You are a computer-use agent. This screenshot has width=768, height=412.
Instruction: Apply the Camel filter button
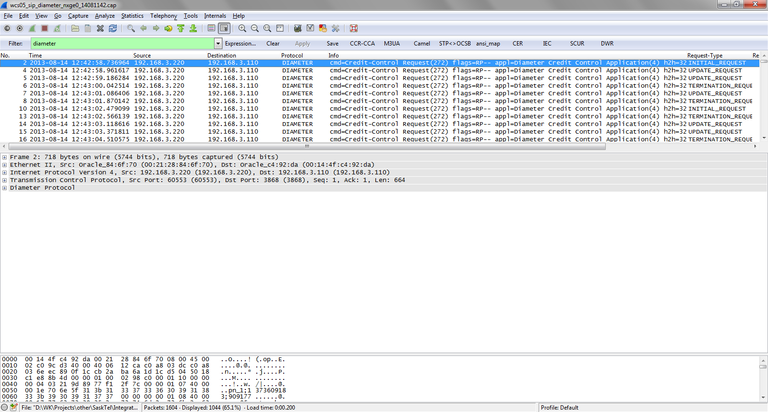(422, 44)
